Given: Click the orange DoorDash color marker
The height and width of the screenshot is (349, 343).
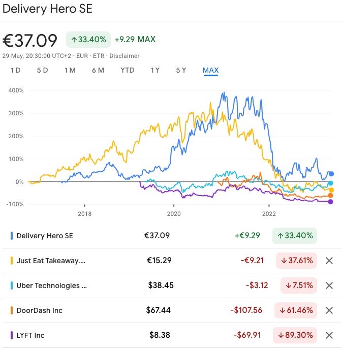Looking at the screenshot, I should point(12,310).
